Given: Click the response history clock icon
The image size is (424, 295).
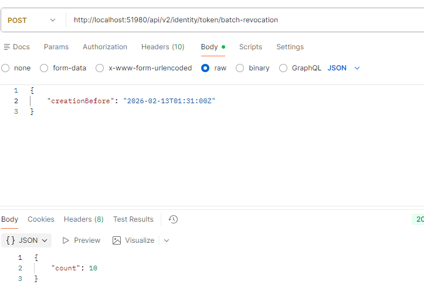Looking at the screenshot, I should coord(173,219).
